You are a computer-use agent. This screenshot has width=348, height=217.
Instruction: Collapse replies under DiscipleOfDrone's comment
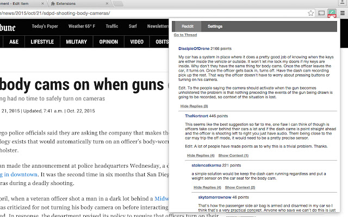(194, 106)
